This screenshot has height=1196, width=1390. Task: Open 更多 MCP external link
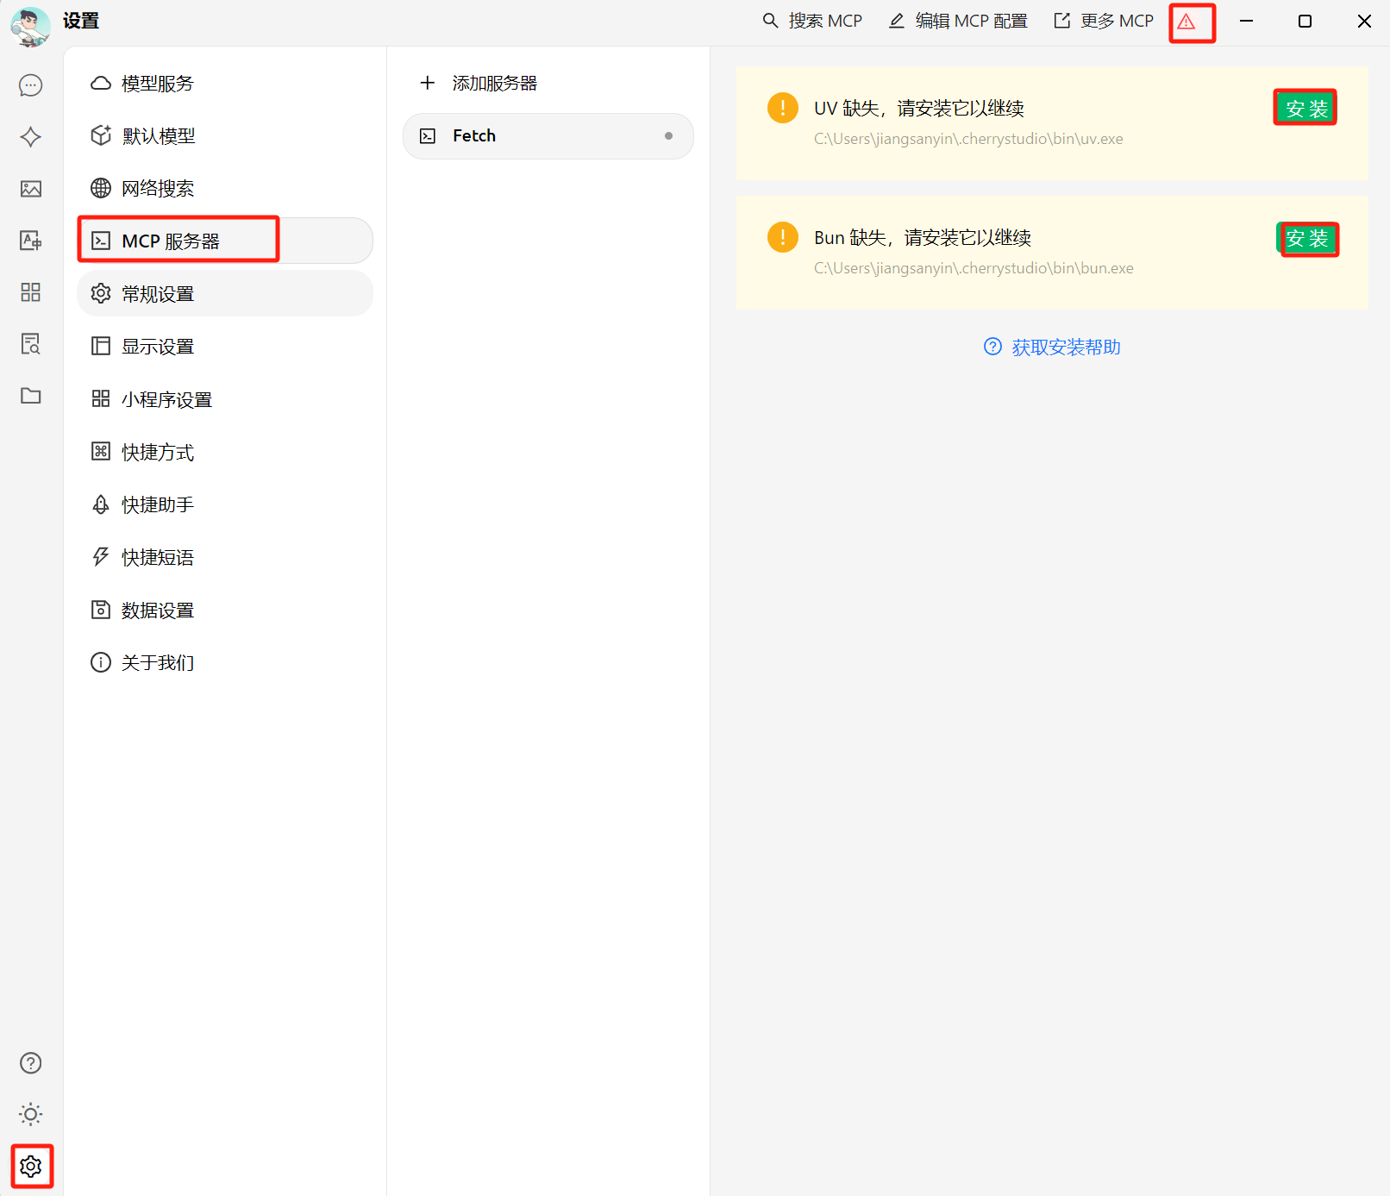point(1103,22)
